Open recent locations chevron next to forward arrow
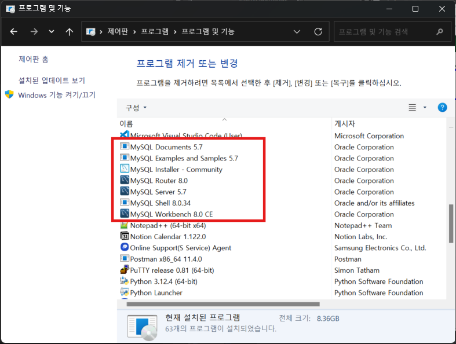This screenshot has height=344, width=456. [52, 31]
